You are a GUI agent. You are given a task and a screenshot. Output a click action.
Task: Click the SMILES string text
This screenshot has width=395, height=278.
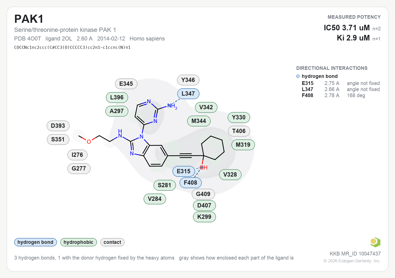tap(72, 47)
